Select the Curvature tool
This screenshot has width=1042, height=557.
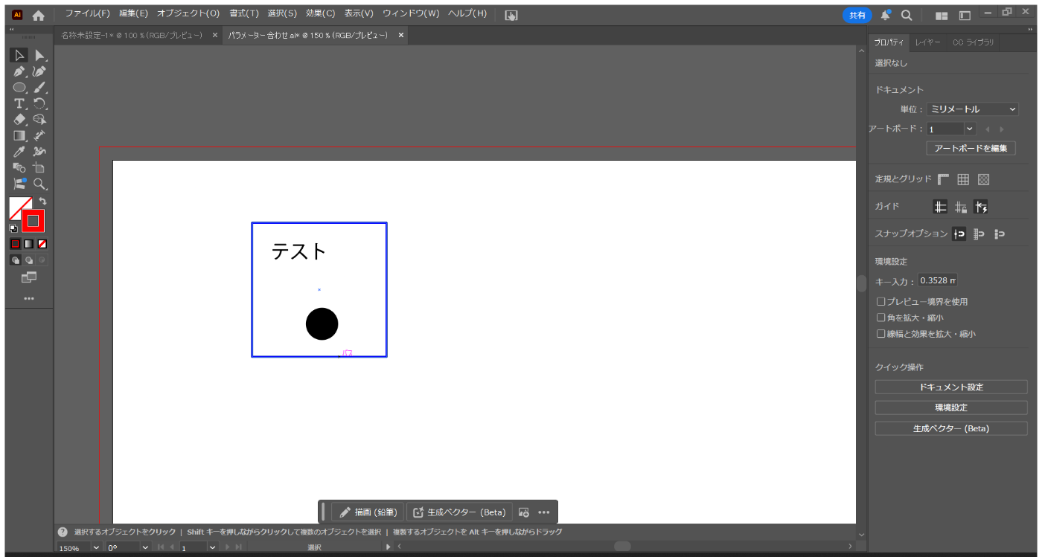(x=39, y=71)
